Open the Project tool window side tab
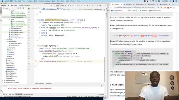 pos(1,11)
